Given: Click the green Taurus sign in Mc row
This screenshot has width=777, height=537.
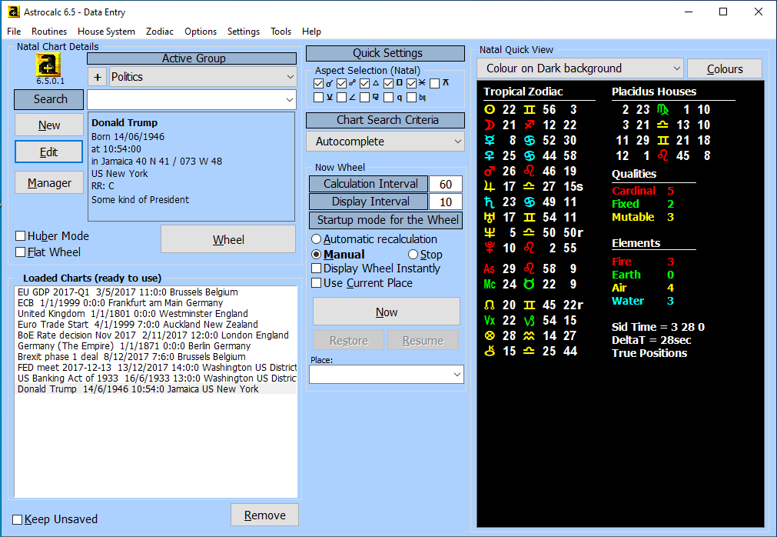Looking at the screenshot, I should pyautogui.click(x=530, y=284).
